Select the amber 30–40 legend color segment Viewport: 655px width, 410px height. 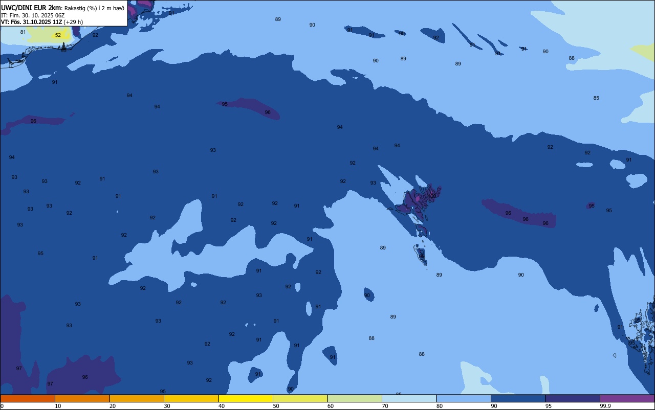pyautogui.click(x=191, y=398)
